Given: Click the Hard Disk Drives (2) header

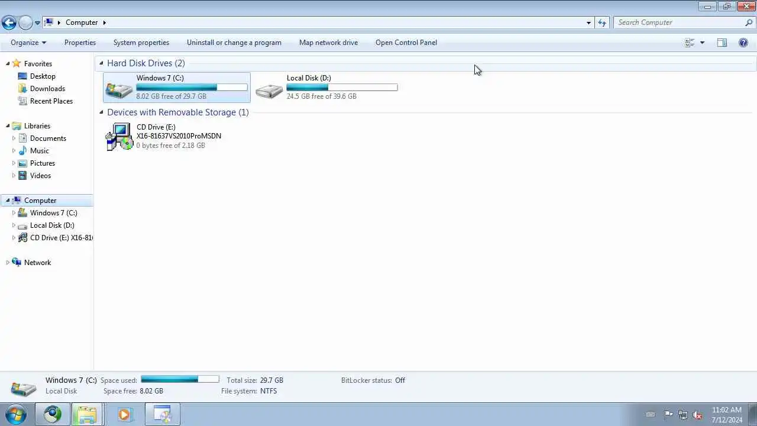Looking at the screenshot, I should pos(146,63).
